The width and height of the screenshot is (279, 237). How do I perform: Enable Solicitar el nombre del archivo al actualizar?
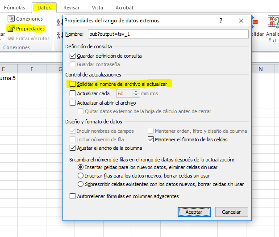72,84
